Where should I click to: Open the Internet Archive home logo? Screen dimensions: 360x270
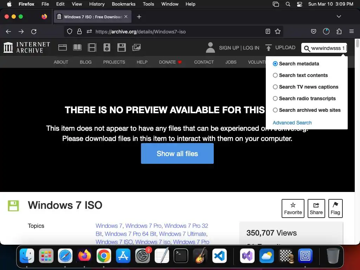[27, 47]
